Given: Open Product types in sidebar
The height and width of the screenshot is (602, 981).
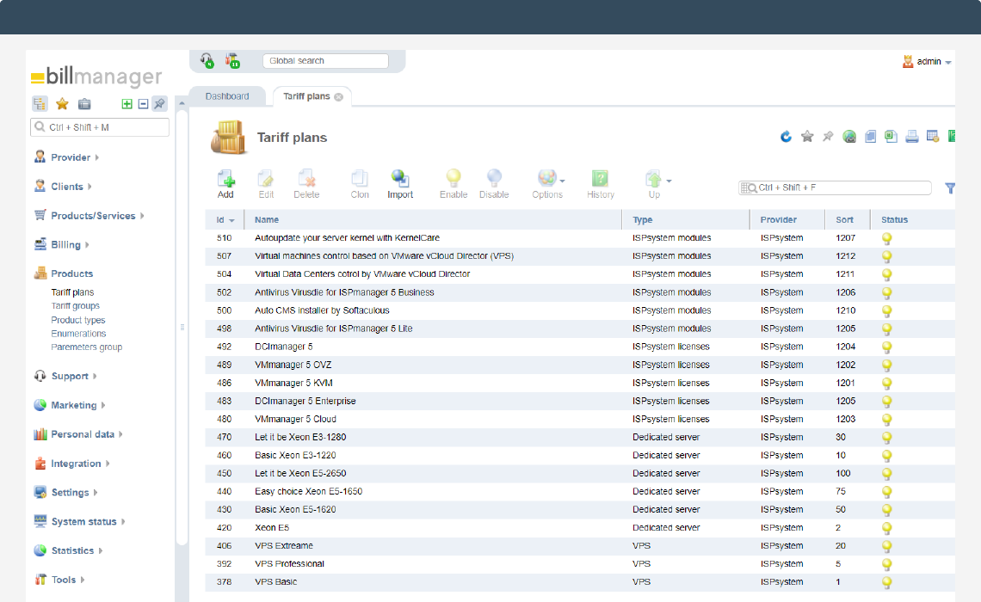Looking at the screenshot, I should click(x=78, y=319).
